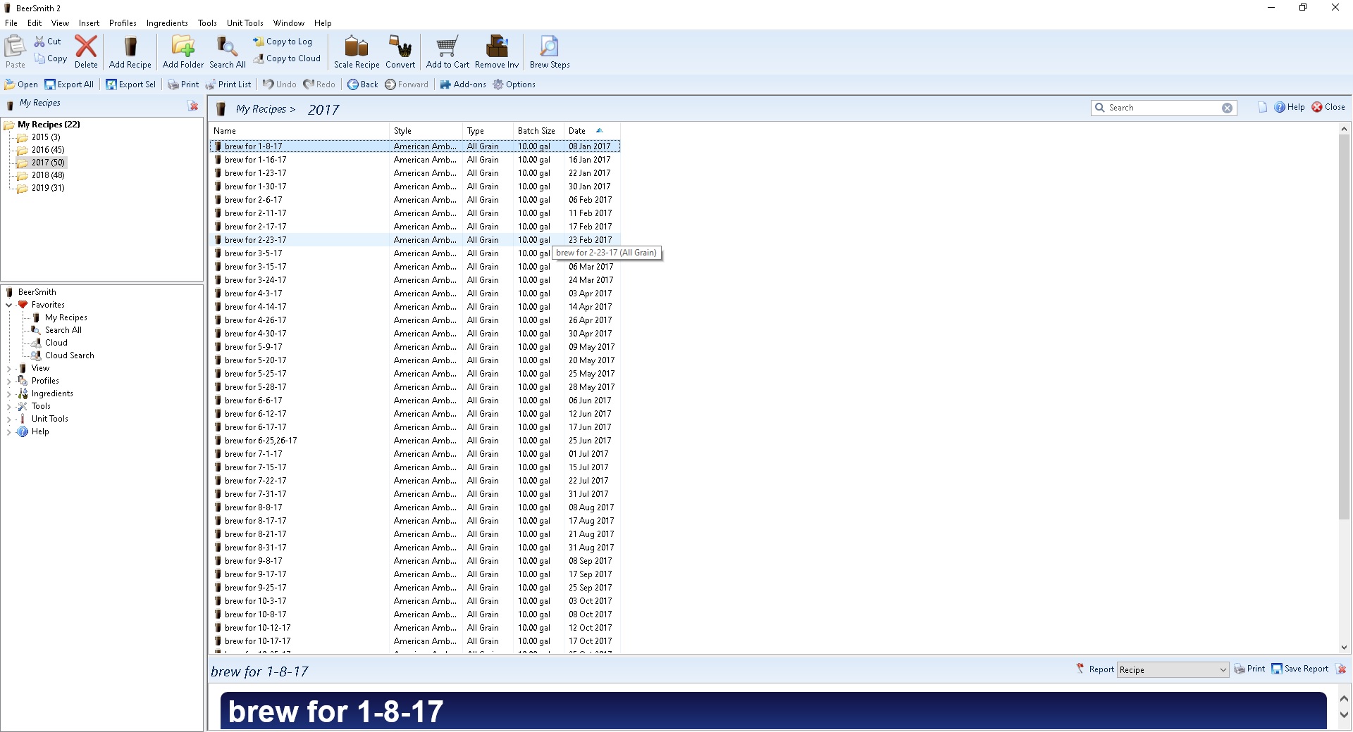
Task: Open the File menu
Action: pyautogui.click(x=11, y=23)
